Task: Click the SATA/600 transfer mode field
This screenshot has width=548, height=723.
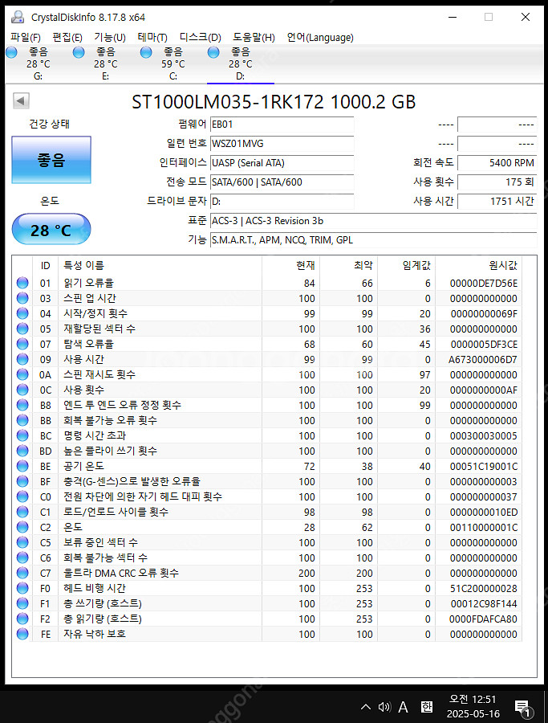Action: pos(282,182)
